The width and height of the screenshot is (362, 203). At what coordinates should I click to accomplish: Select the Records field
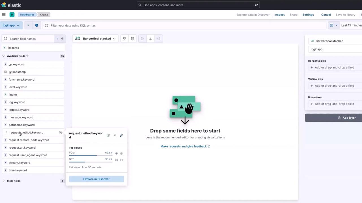pyautogui.click(x=33, y=48)
